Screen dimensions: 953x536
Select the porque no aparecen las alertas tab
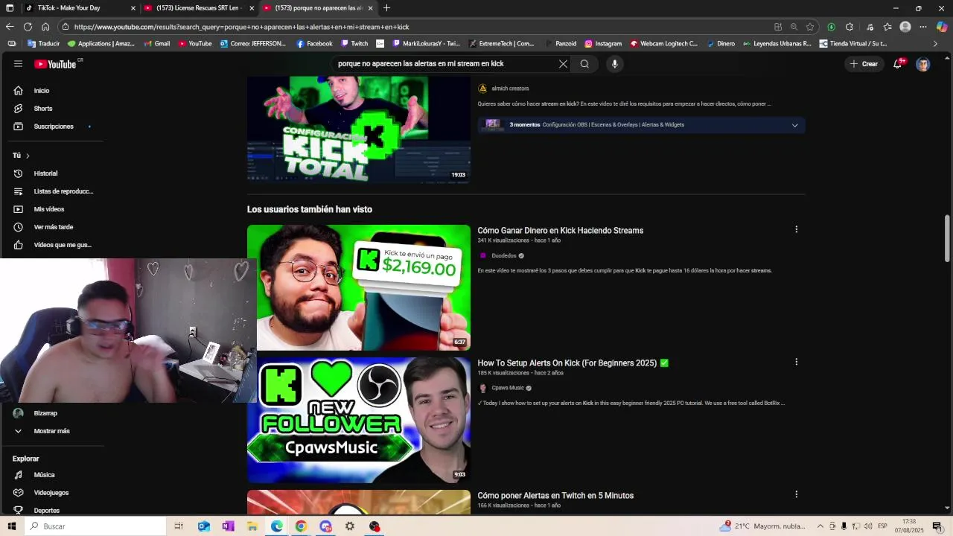316,8
